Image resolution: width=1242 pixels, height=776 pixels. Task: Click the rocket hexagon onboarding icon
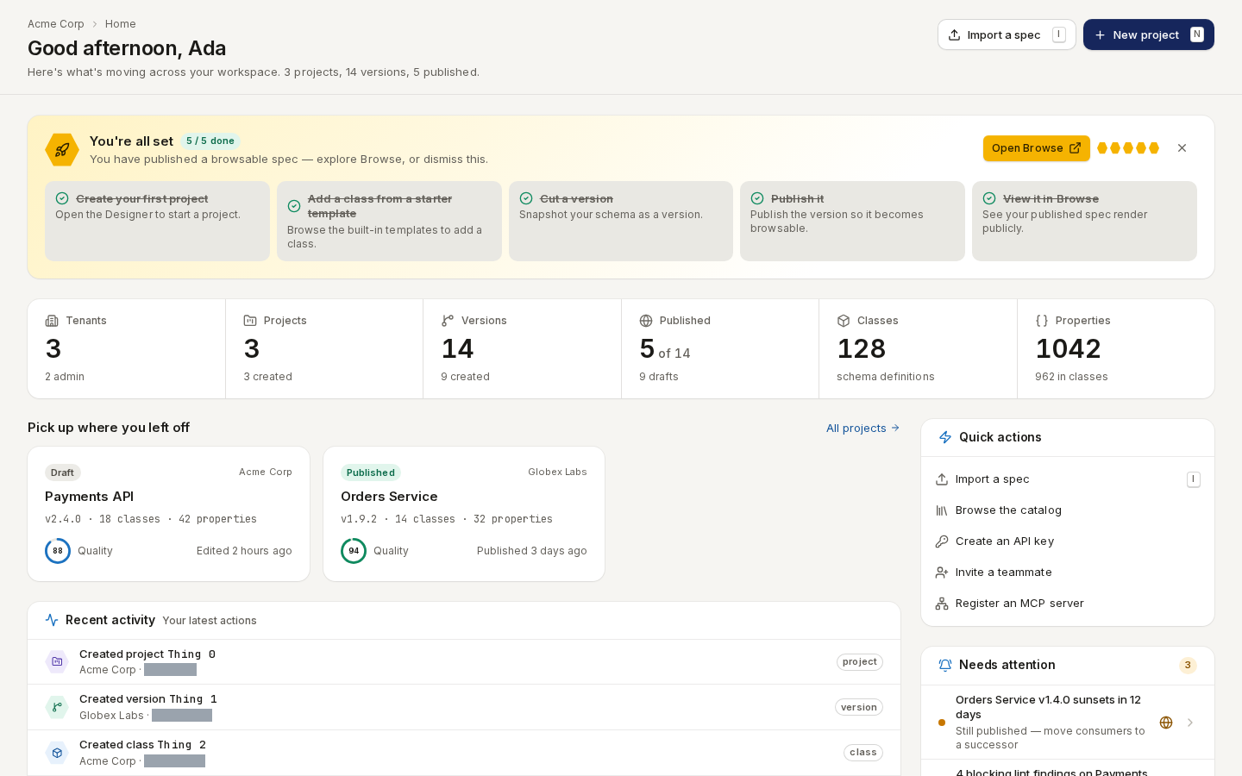[62, 150]
